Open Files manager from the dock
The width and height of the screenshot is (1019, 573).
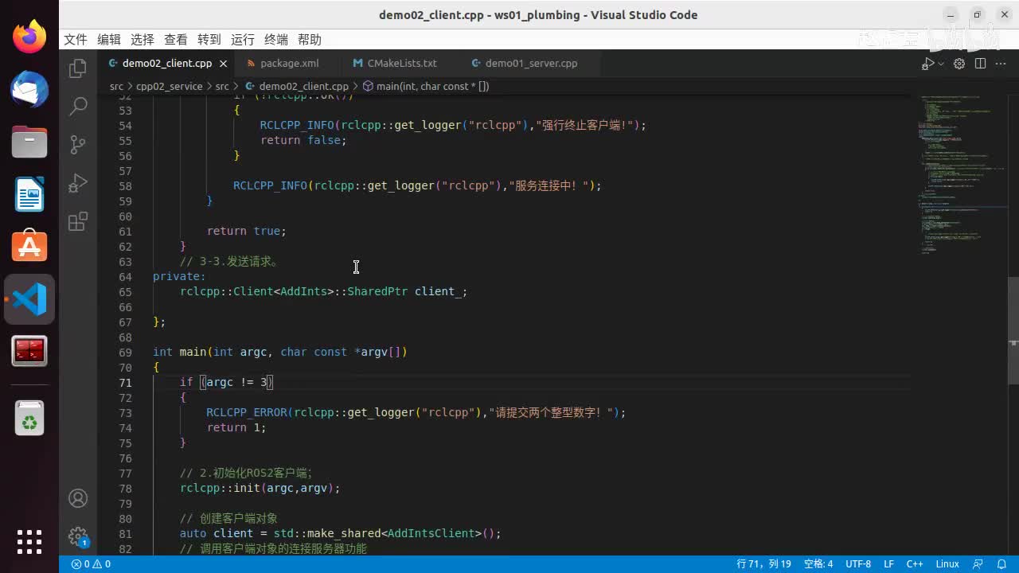pyautogui.click(x=29, y=142)
